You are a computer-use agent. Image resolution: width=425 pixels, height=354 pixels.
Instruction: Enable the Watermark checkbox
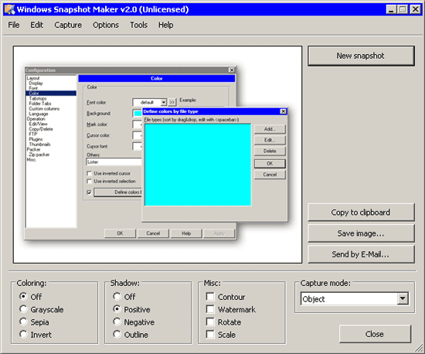pyautogui.click(x=210, y=309)
